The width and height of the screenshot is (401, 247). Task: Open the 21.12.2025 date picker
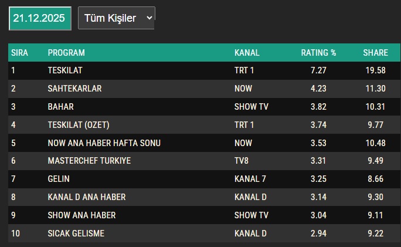point(40,18)
